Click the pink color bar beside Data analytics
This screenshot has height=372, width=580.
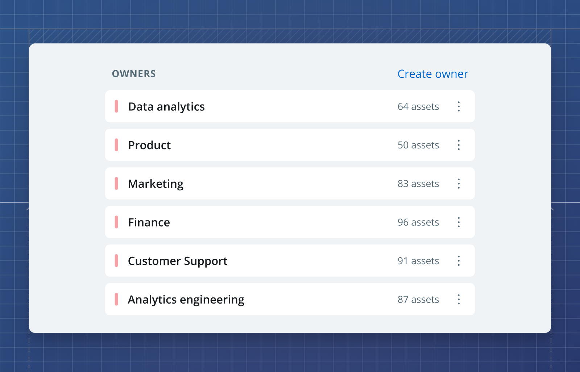pyautogui.click(x=116, y=106)
